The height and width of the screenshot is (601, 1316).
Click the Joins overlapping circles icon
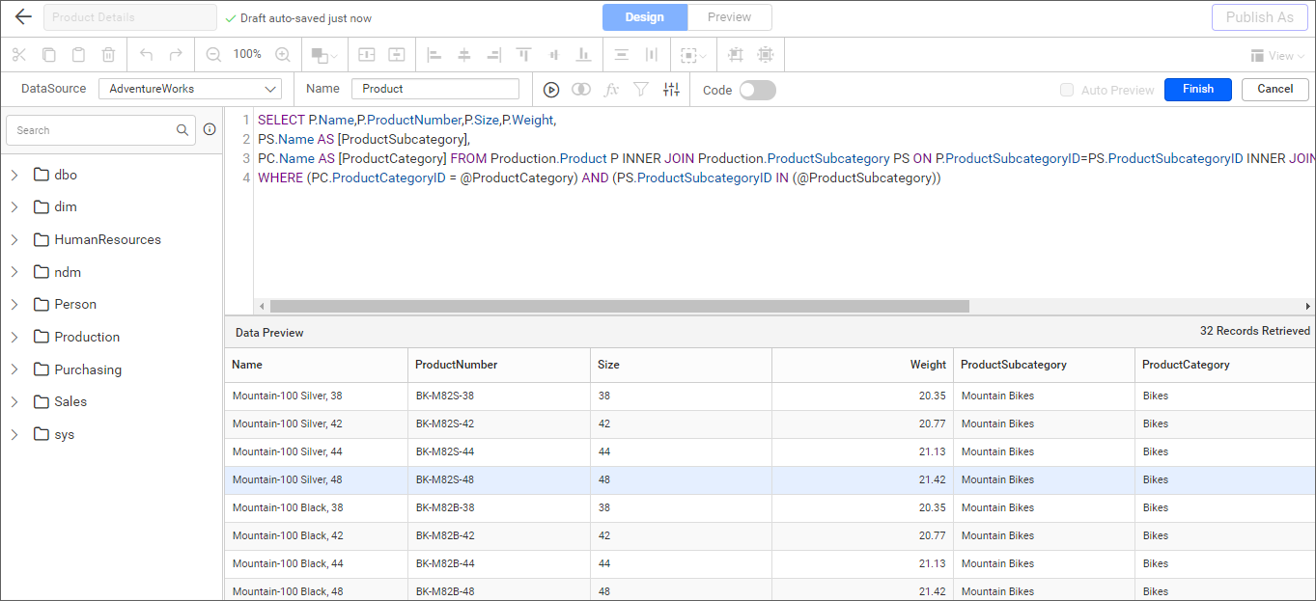[x=581, y=90]
